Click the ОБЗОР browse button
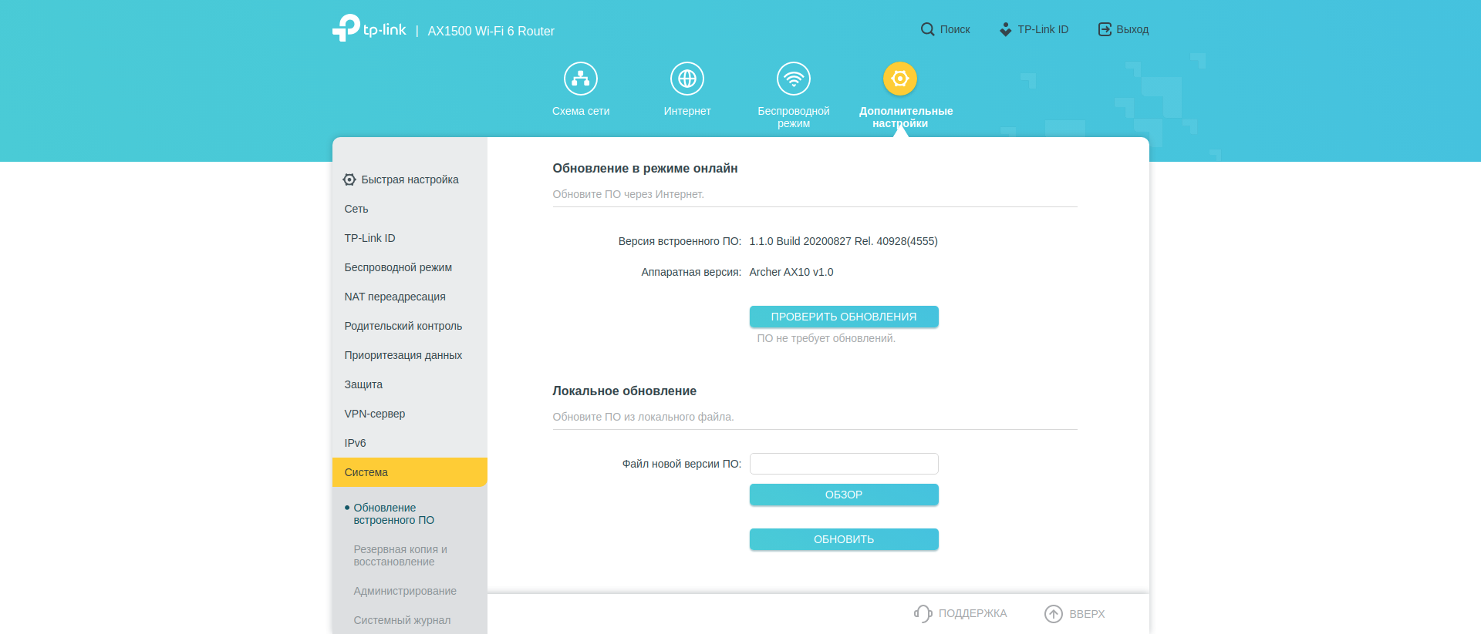This screenshot has height=634, width=1481. tap(843, 495)
